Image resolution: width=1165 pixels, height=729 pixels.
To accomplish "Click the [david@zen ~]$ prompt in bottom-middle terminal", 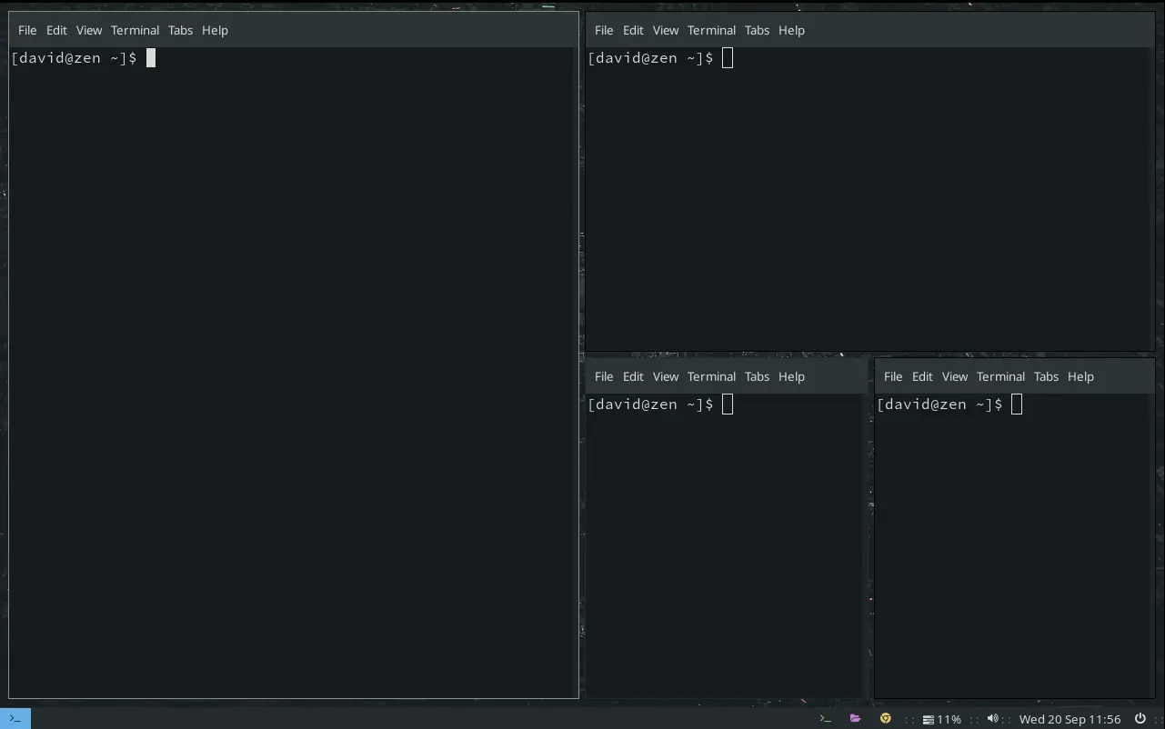I will pos(651,404).
